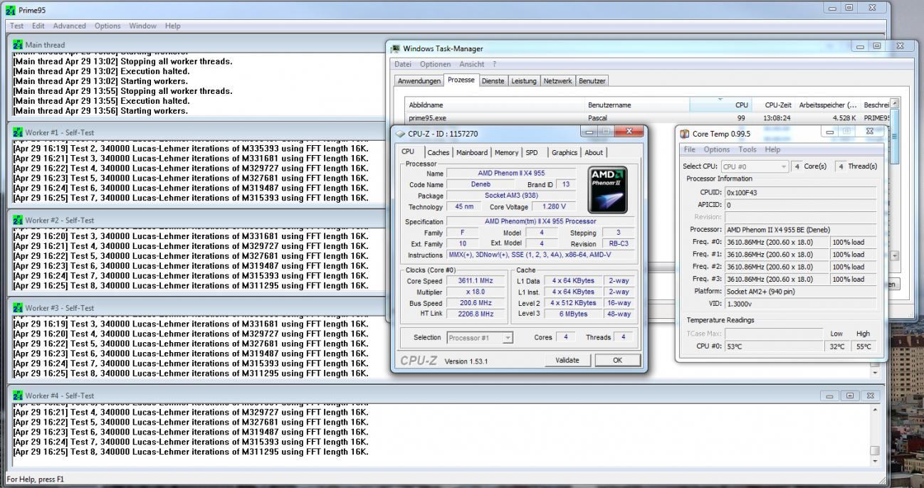This screenshot has height=488, width=924.
Task: Open the Options menu in Core Temp
Action: (717, 149)
